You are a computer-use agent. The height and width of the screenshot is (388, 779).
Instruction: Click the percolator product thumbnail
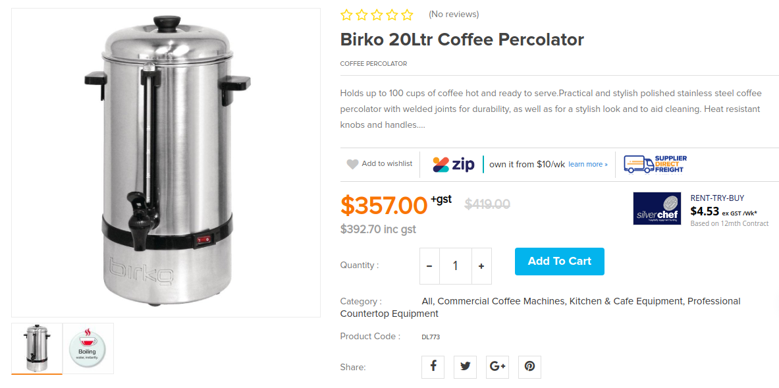[x=37, y=348]
